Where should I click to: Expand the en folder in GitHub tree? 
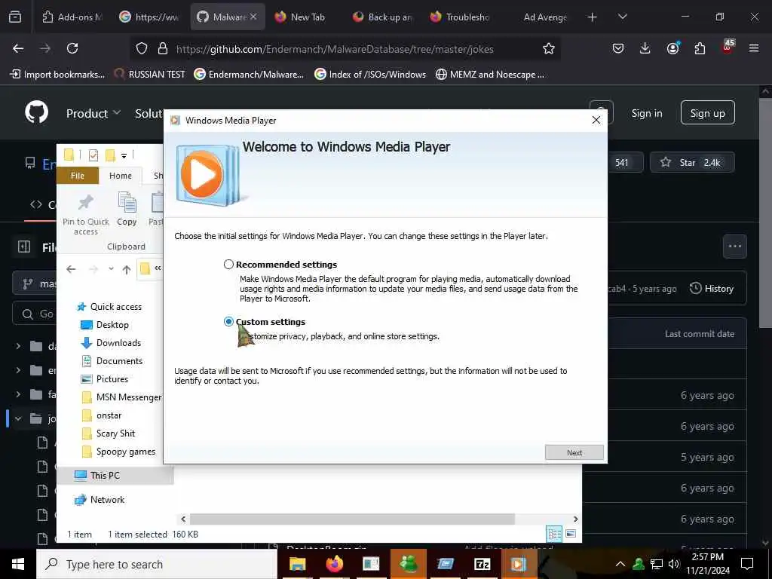click(x=18, y=369)
